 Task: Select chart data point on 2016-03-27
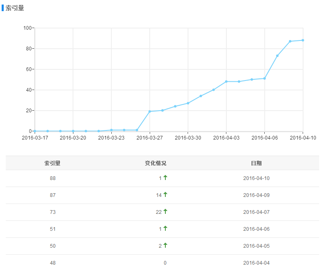[150, 111]
